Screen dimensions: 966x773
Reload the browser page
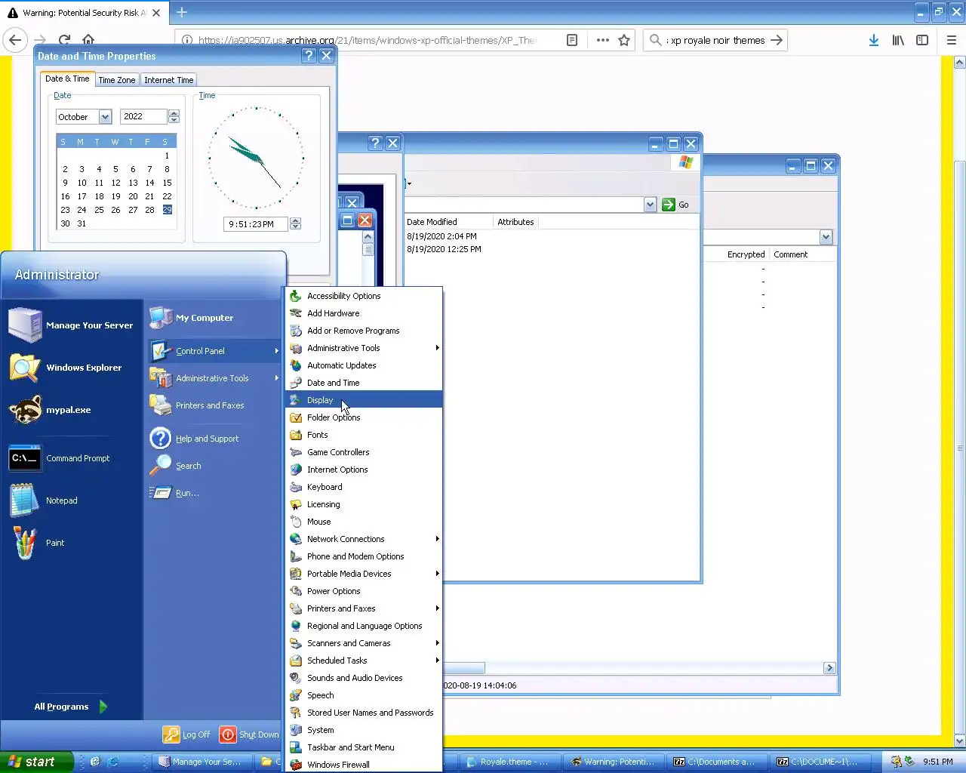click(64, 40)
